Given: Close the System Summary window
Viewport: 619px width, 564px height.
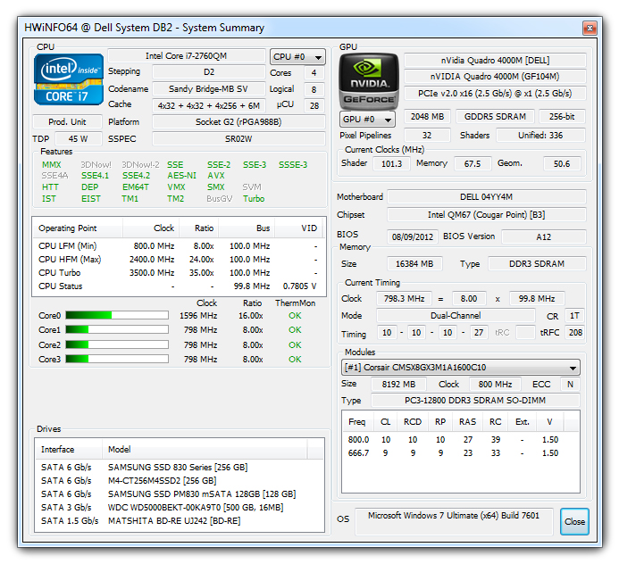Looking at the screenshot, I should click(590, 28).
